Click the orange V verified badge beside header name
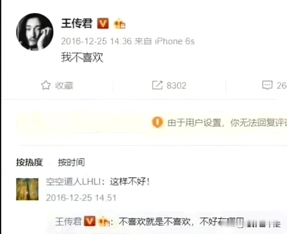287x234 pixels. coord(103,23)
